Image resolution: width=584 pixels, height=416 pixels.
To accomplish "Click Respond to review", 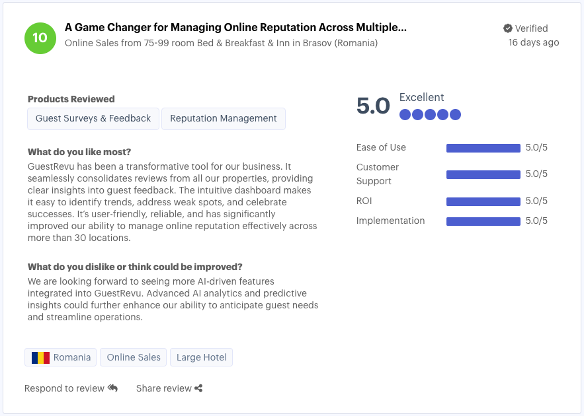I will point(66,388).
